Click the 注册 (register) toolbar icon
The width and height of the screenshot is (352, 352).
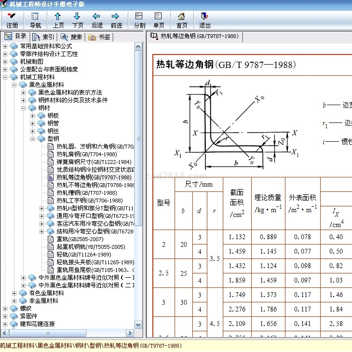coord(12,16)
